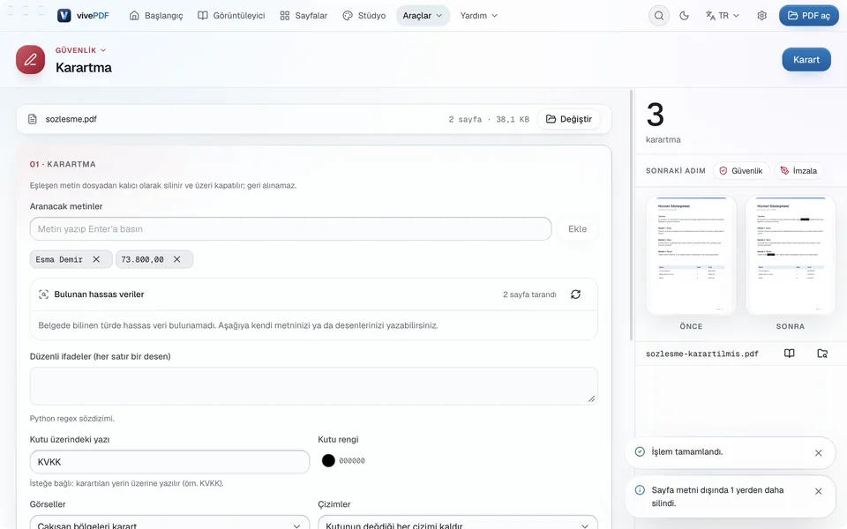Click the 000000 color hex value
The height and width of the screenshot is (529, 847).
pos(352,460)
